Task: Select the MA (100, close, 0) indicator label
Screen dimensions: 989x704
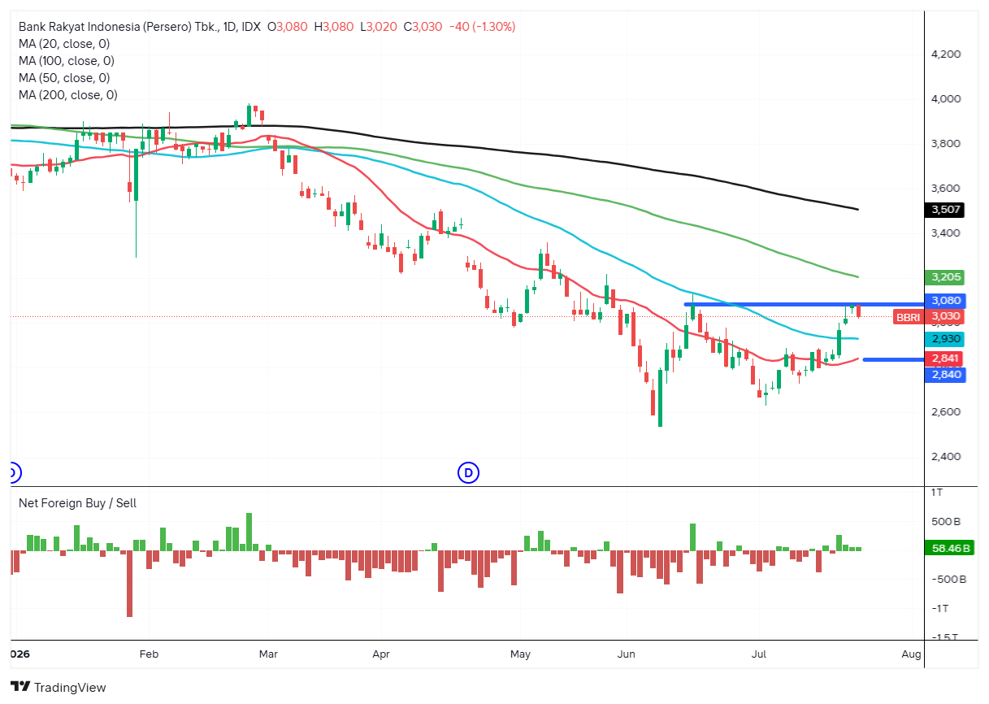Action: point(67,61)
